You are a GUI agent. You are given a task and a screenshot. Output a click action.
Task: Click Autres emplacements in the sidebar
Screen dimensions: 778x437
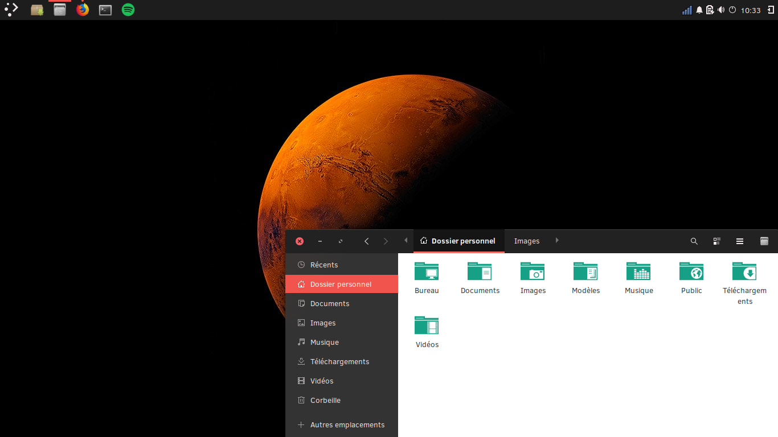point(342,424)
